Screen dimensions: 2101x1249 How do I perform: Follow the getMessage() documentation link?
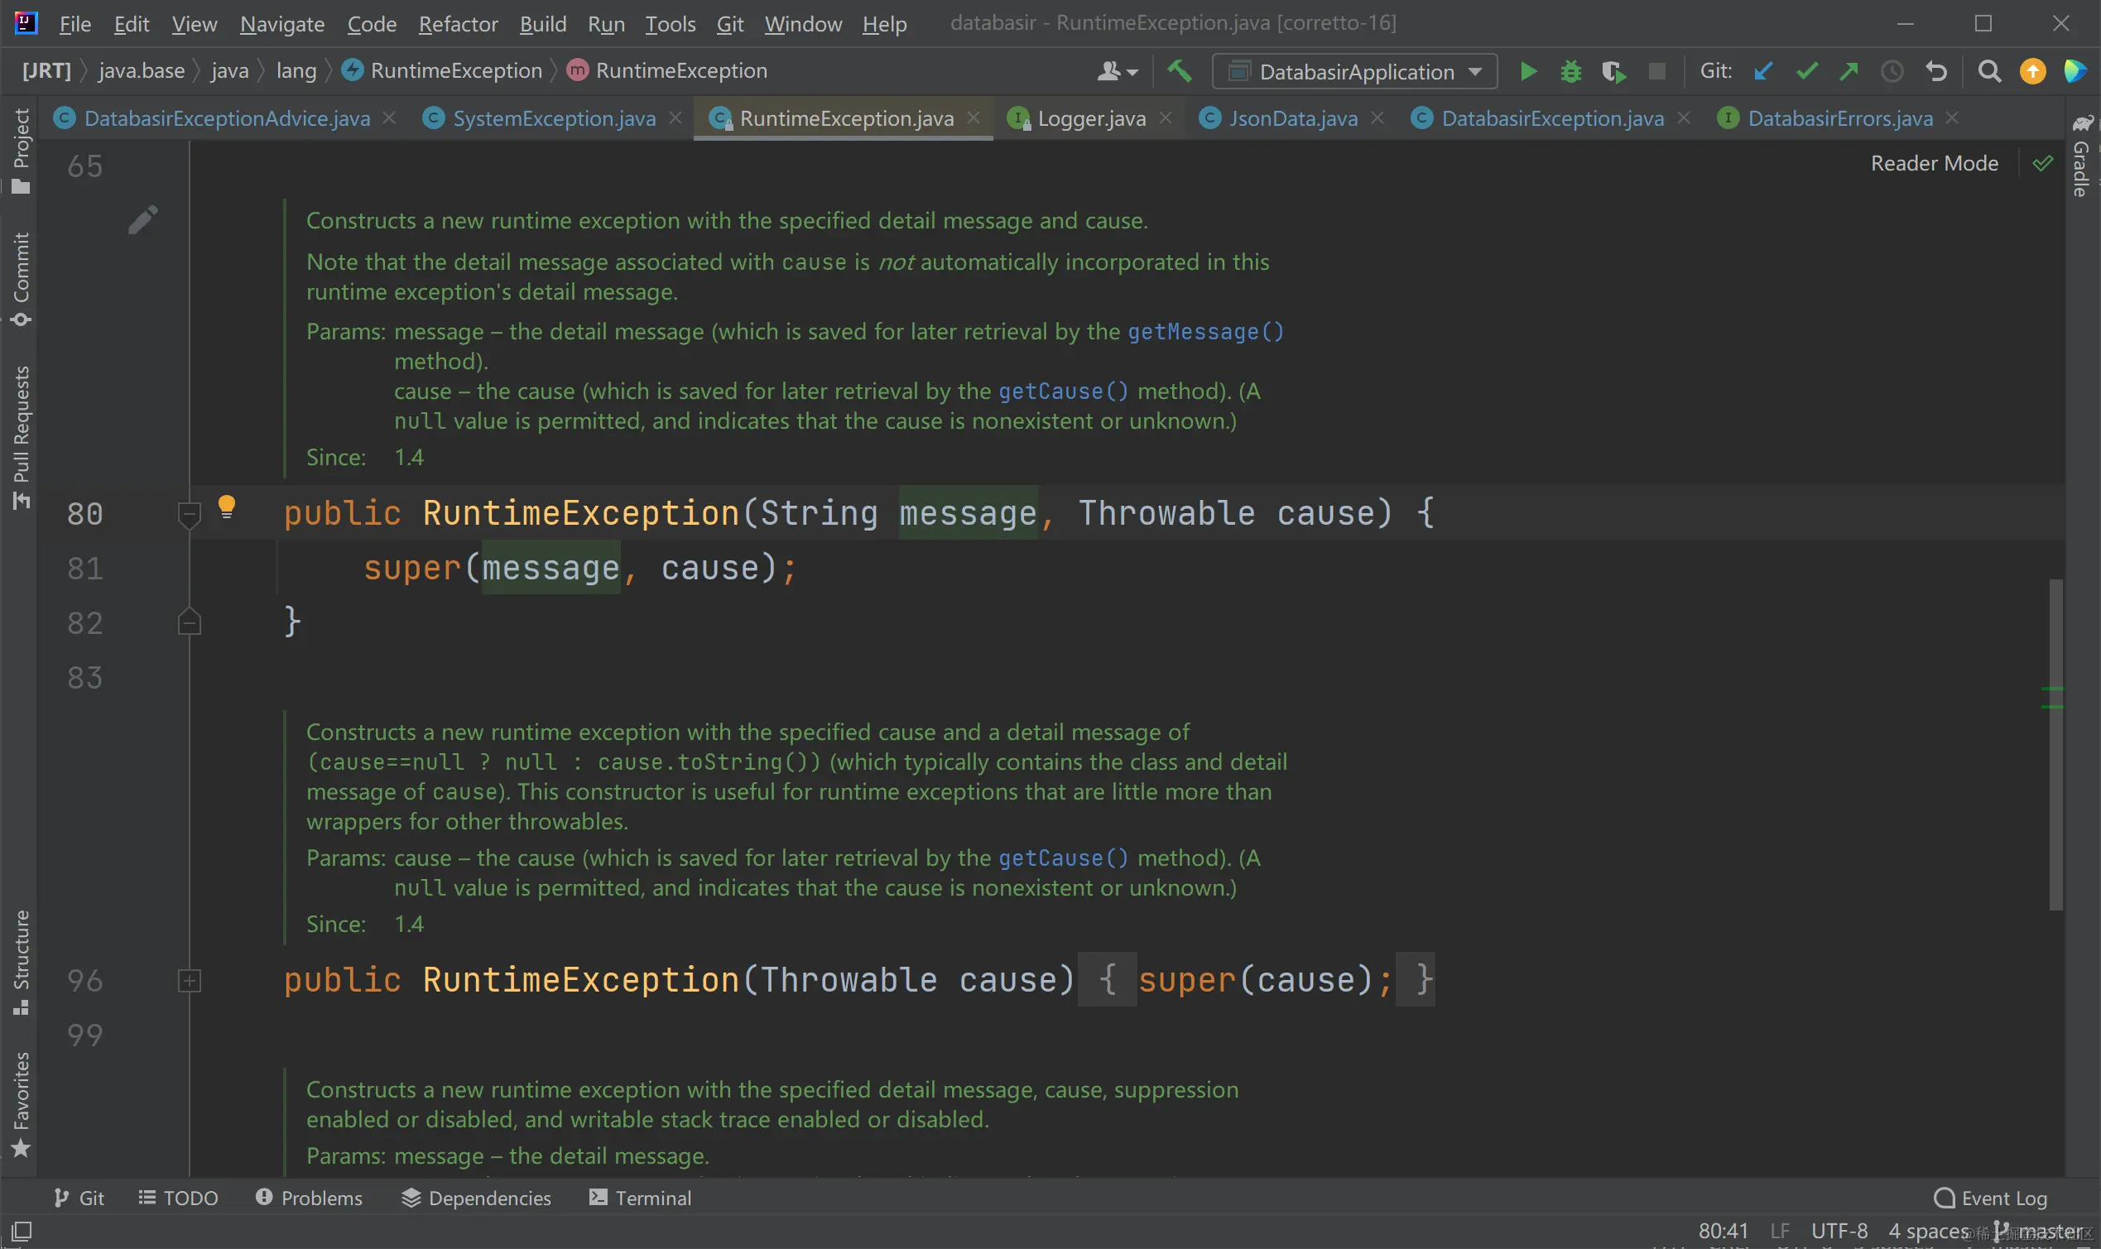(x=1204, y=332)
